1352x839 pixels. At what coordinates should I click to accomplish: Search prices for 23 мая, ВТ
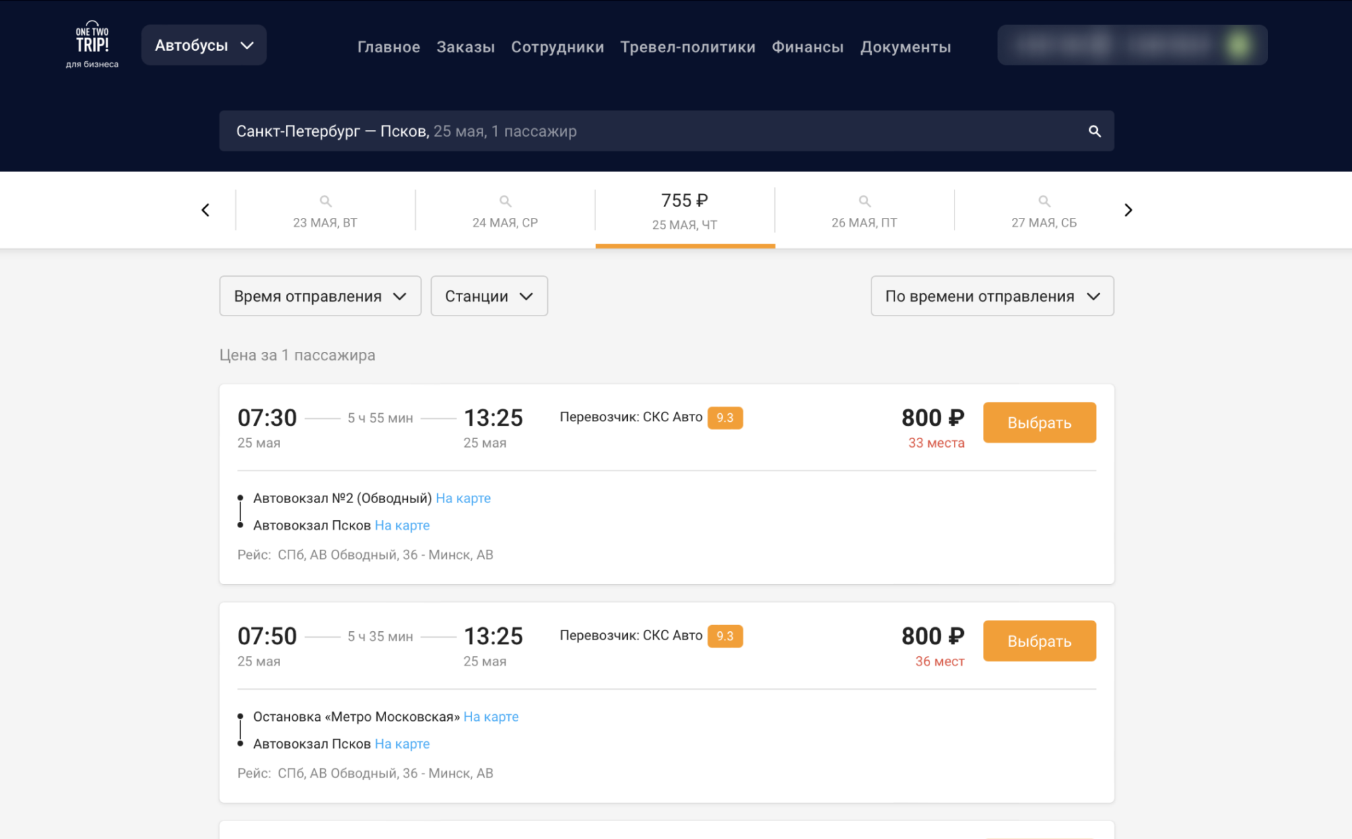[325, 211]
